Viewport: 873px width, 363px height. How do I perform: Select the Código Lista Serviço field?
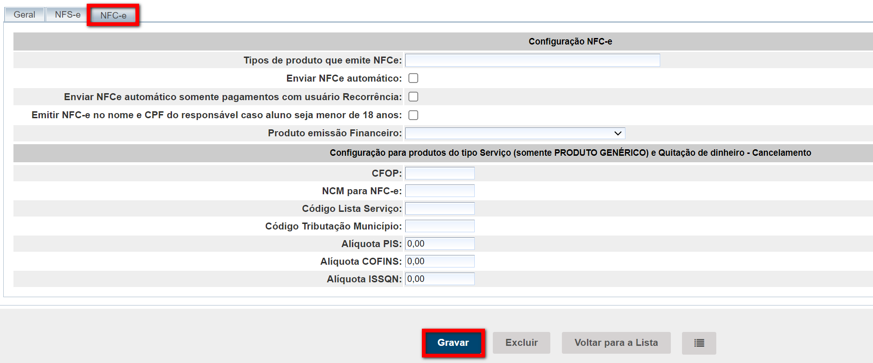(x=440, y=209)
